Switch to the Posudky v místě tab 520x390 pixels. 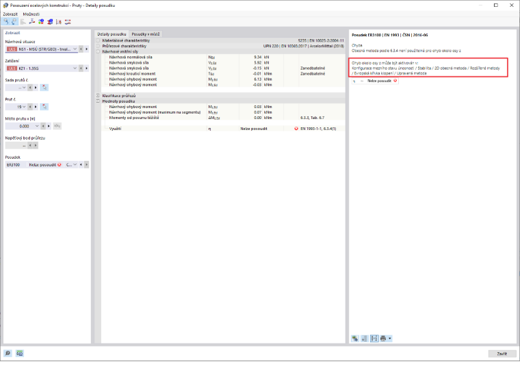click(146, 34)
